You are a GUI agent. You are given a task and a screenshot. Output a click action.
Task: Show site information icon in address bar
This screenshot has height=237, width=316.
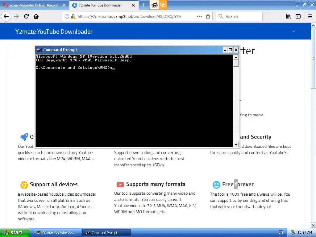tap(67, 16)
